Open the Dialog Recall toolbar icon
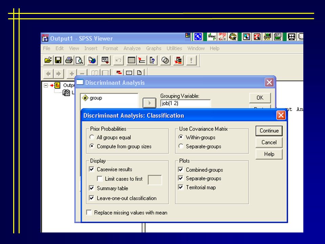Image resolution: width=325 pixels, height=244 pixels. coord(105,60)
